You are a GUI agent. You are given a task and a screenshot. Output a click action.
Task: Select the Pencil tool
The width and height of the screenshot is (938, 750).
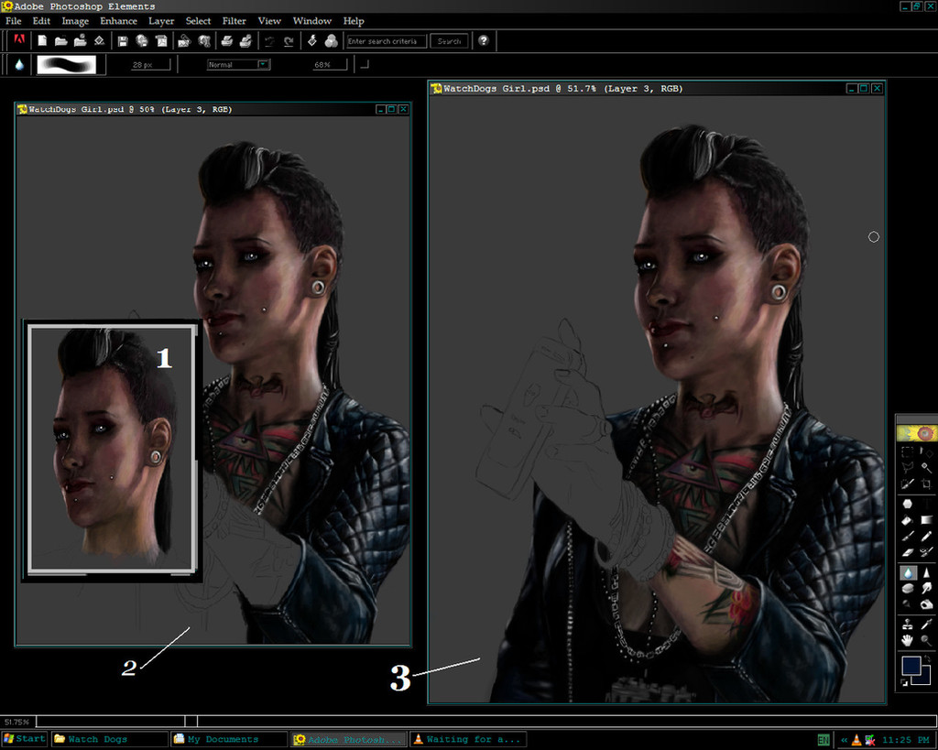tap(926, 536)
